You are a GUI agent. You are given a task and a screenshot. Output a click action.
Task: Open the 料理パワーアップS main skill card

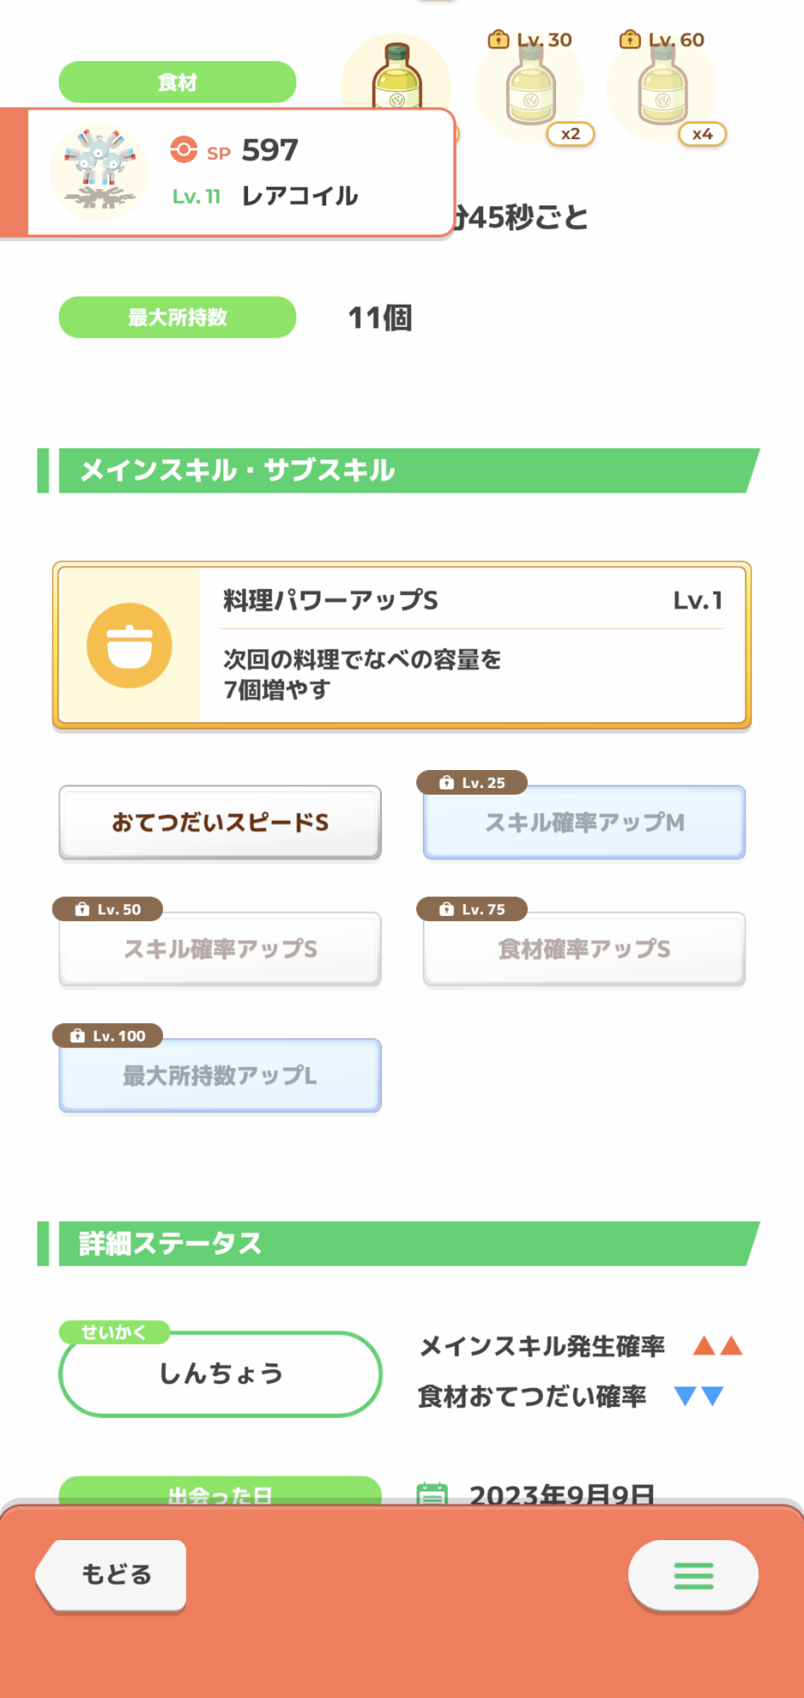point(402,644)
